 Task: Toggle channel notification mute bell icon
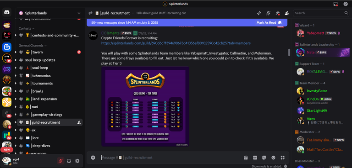268,13
